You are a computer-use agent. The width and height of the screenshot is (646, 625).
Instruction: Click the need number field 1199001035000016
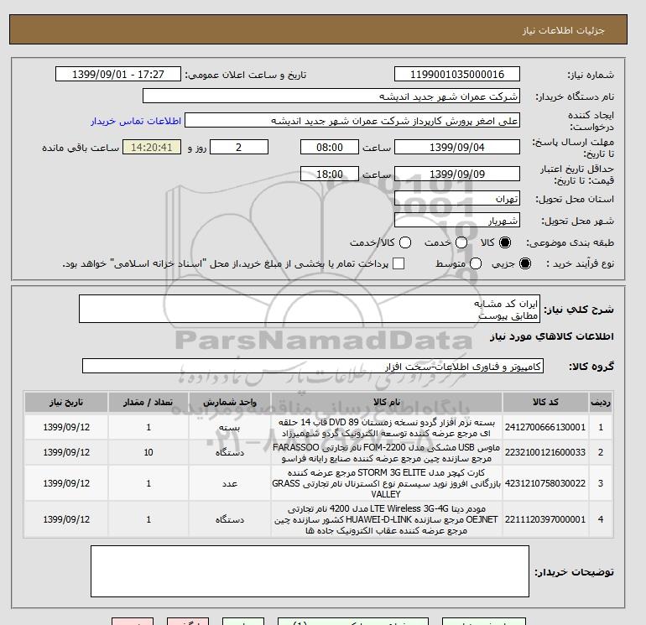[x=457, y=75]
